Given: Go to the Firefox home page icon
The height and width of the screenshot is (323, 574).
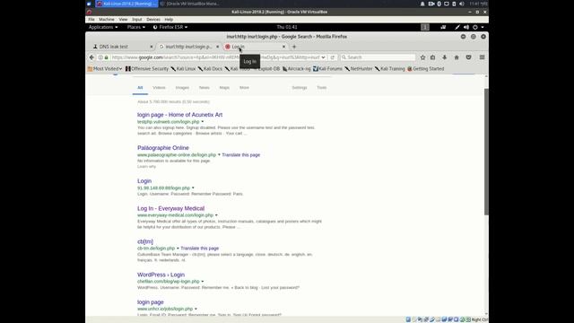Looking at the screenshot, I should coord(457,57).
